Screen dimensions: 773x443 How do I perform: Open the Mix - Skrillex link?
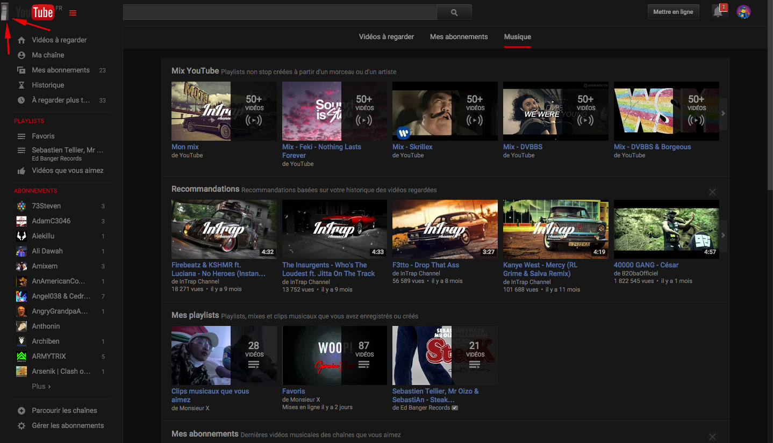point(412,147)
